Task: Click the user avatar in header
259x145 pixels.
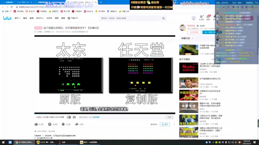Action: point(194,18)
